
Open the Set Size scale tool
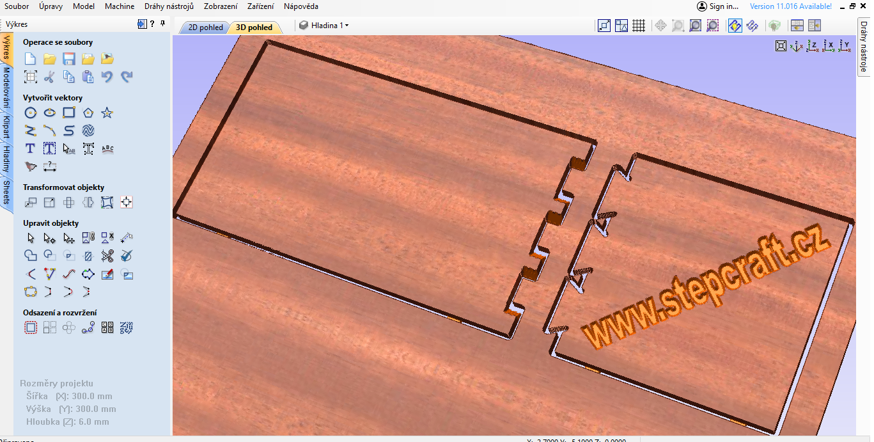pos(49,203)
